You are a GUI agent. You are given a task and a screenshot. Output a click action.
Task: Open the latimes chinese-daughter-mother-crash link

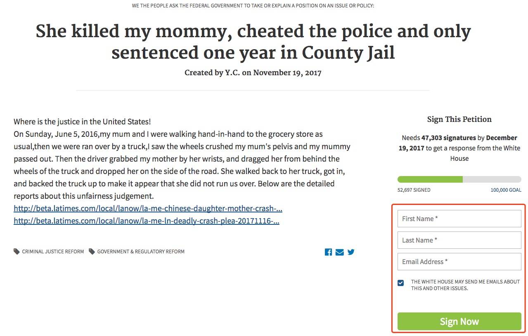pyautogui.click(x=148, y=208)
